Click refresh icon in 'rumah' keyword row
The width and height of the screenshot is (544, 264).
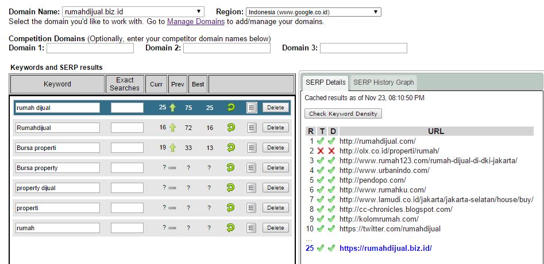pos(231,228)
